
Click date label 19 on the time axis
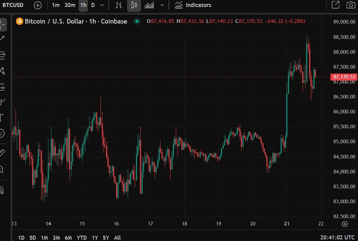219,224
